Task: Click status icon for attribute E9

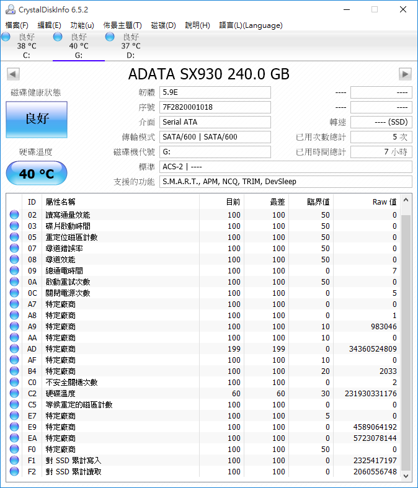Action: [x=14, y=427]
